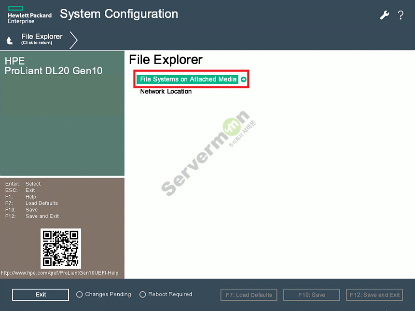Click the Hewlett Packard Enterprise logo
The height and width of the screenshot is (311, 415).
point(29,15)
